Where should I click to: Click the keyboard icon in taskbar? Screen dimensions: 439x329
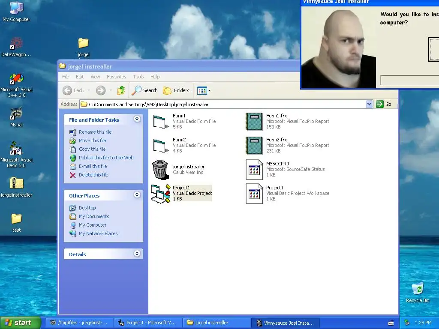[x=391, y=323]
